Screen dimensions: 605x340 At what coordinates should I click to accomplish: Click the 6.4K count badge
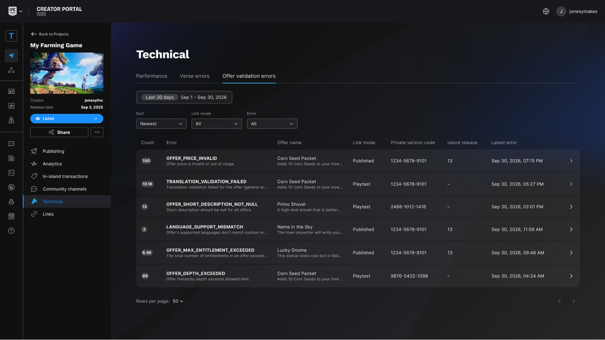147,253
